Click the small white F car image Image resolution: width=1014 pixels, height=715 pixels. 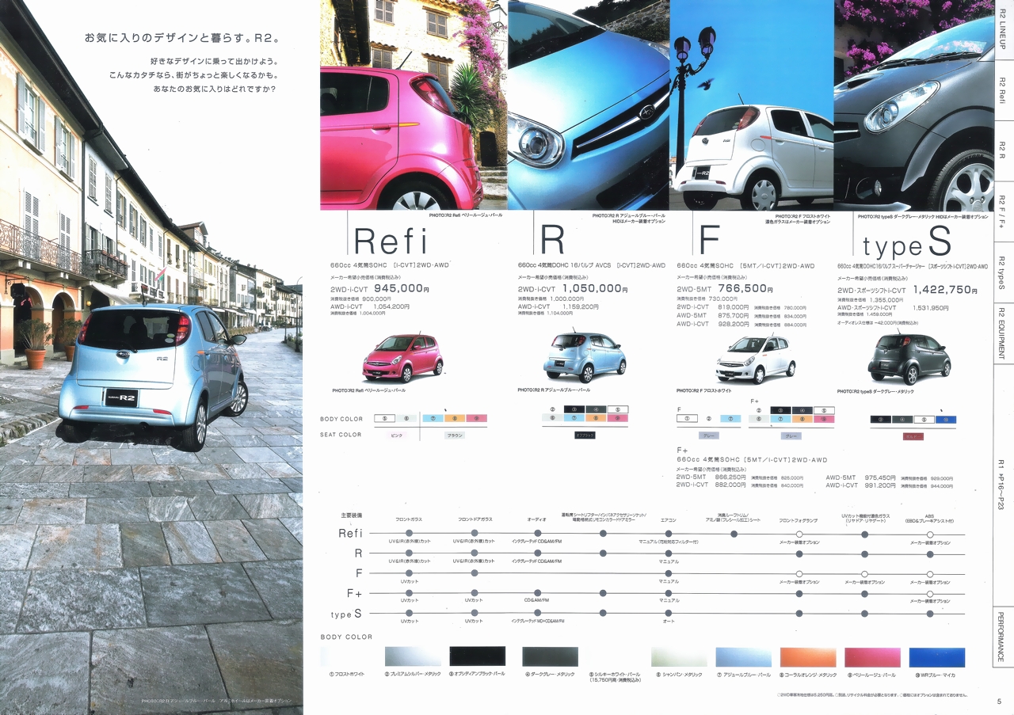(756, 358)
